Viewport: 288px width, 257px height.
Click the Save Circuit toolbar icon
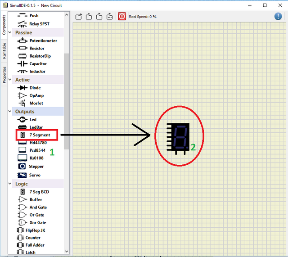pos(99,17)
